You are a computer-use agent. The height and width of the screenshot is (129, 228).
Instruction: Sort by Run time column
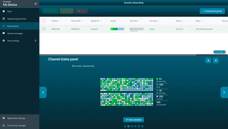point(135,21)
